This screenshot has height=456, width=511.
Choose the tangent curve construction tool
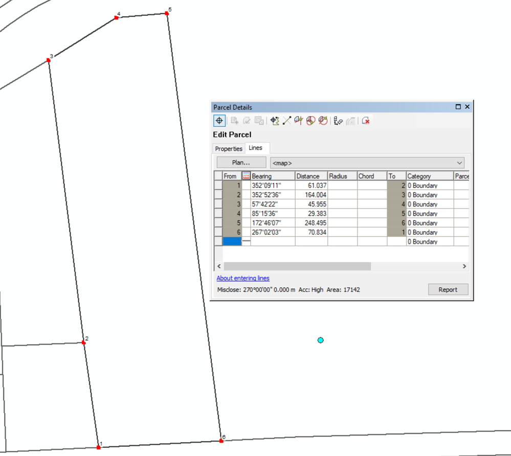(299, 121)
